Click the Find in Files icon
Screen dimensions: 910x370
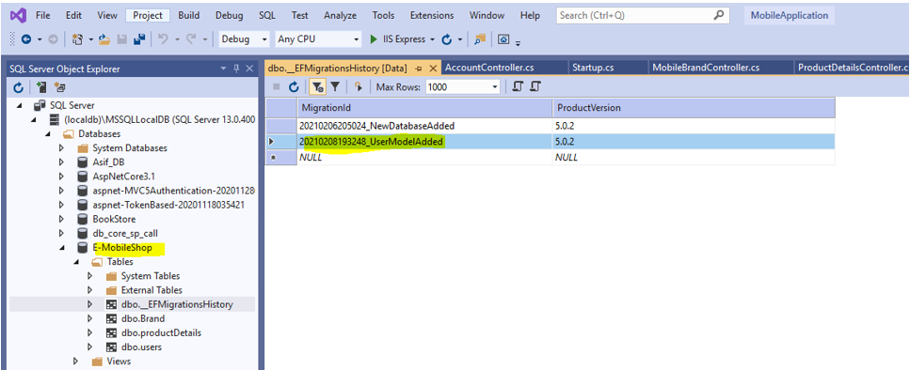tap(479, 39)
